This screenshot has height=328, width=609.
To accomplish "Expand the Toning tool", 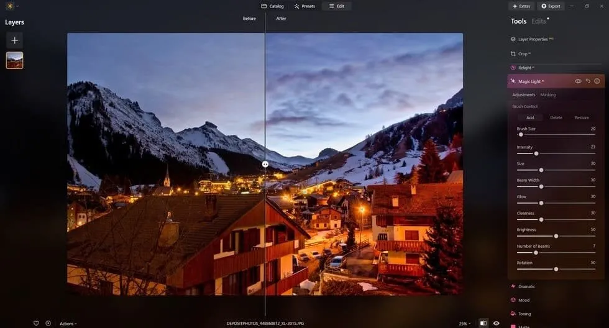I will tap(521, 314).
